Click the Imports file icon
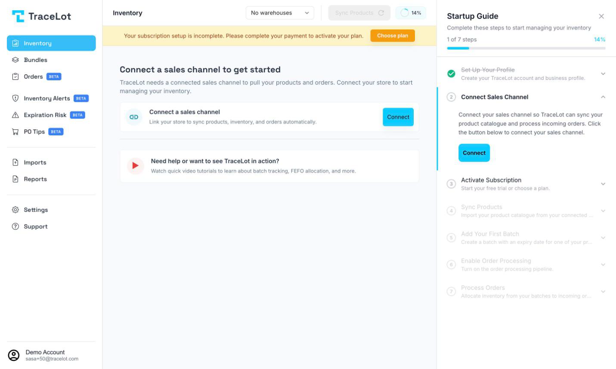Screen dimensions: 616x369 click(x=15, y=162)
